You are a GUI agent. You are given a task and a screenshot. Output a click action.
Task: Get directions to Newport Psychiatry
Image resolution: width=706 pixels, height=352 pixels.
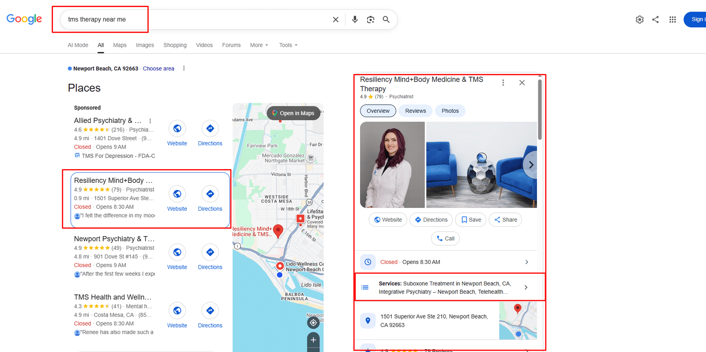210,252
